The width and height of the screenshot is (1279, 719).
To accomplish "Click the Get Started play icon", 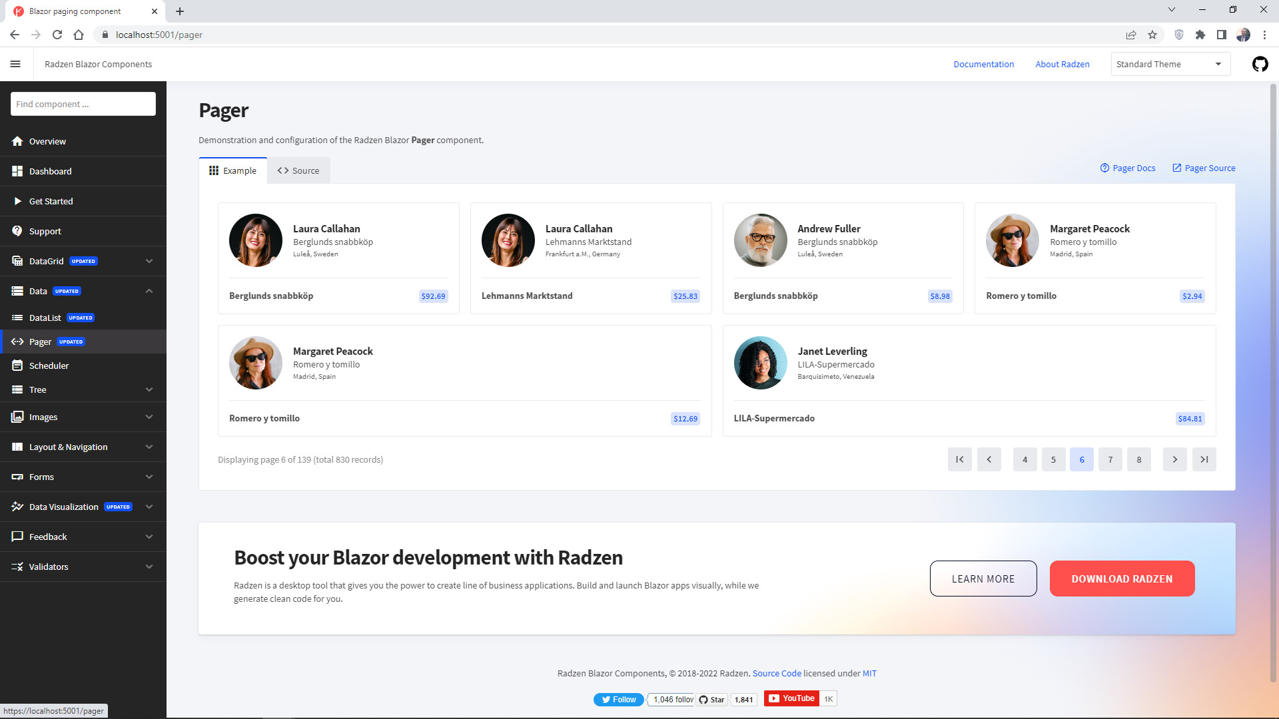I will pyautogui.click(x=17, y=201).
